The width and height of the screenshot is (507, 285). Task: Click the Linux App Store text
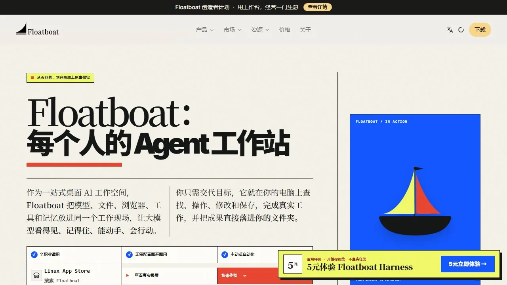[67, 271]
